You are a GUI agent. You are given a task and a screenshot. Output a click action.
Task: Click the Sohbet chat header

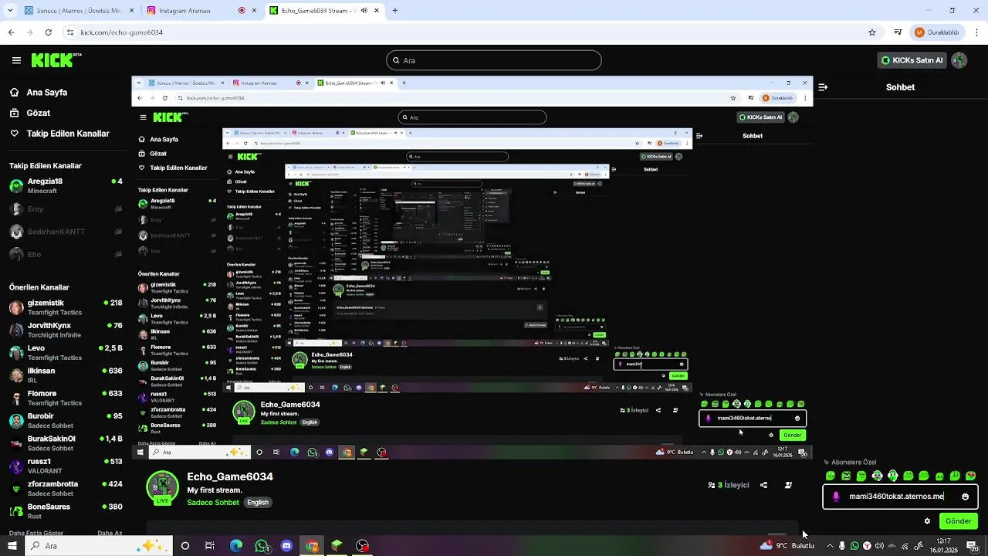tap(900, 87)
